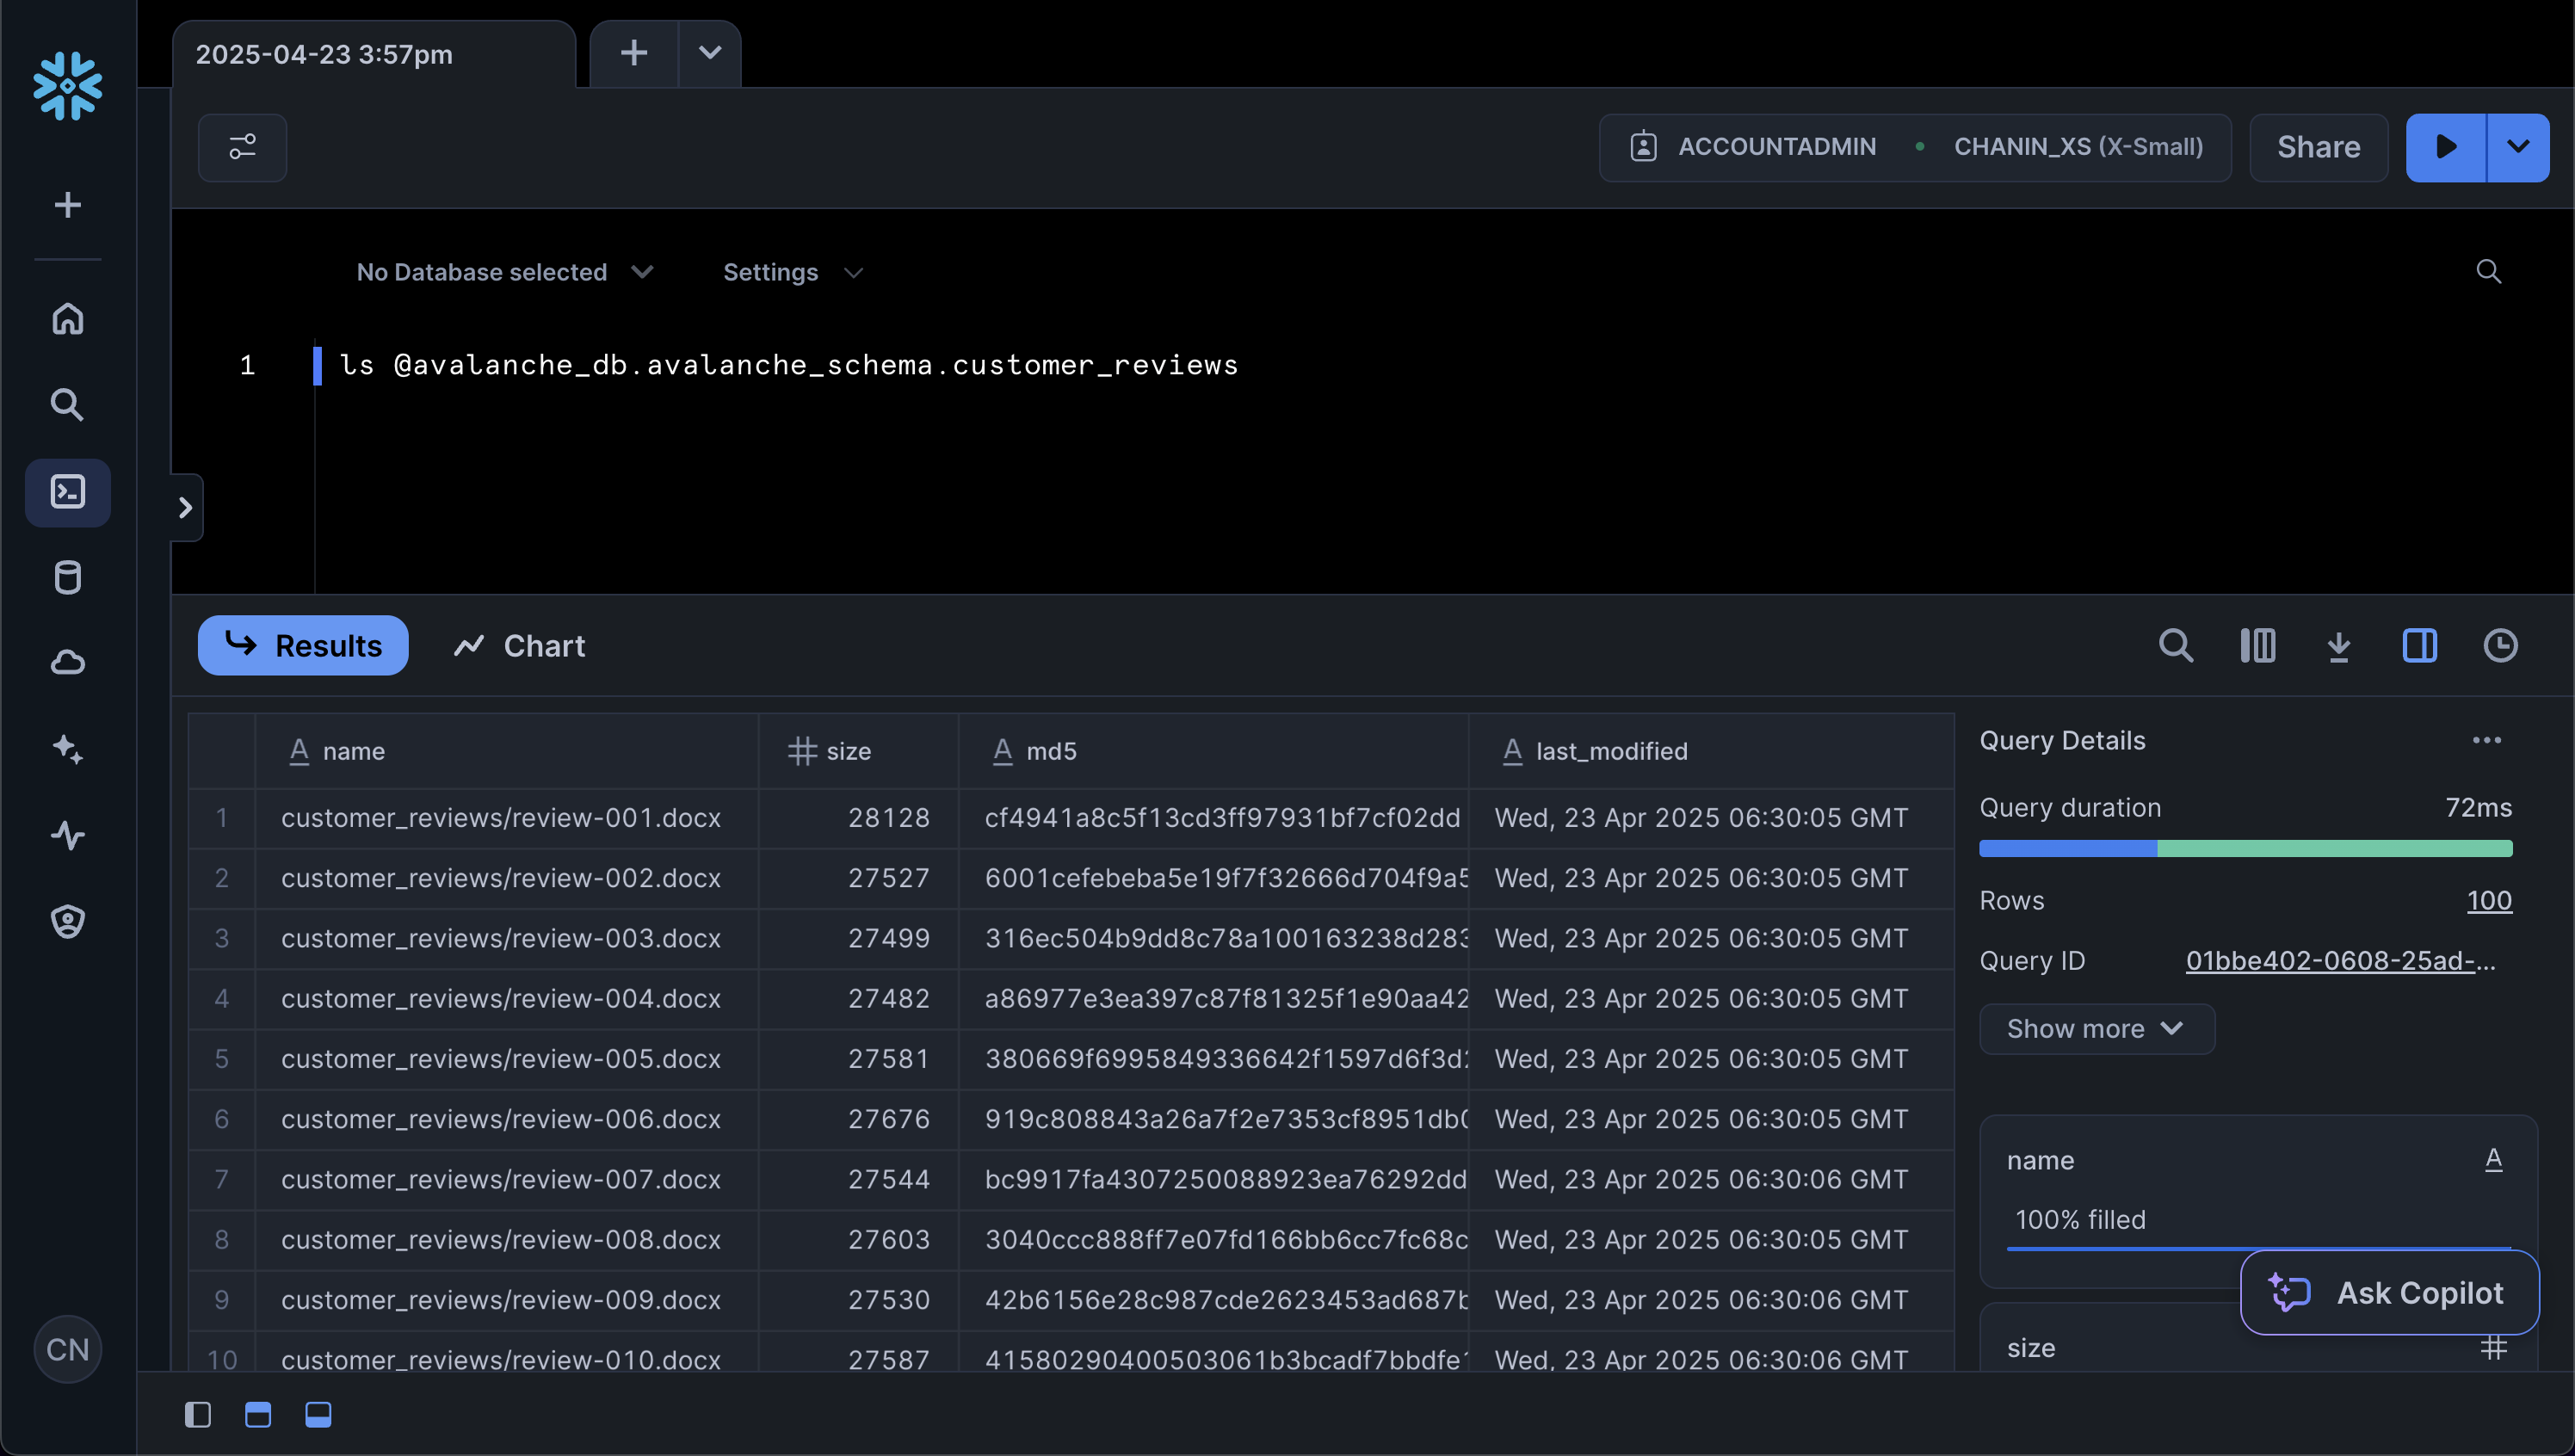Viewport: 2575px width, 1456px height.
Task: Toggle results pane layout button at bottom
Action: [318, 1414]
